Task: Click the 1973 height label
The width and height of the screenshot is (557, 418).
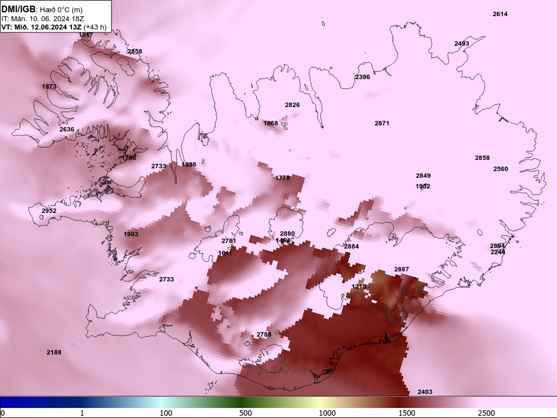Action: click(49, 87)
